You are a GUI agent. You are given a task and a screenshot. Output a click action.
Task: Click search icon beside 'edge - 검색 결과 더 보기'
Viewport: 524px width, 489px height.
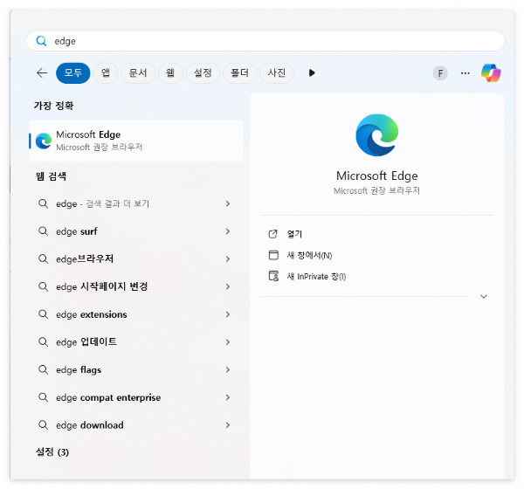(x=43, y=203)
